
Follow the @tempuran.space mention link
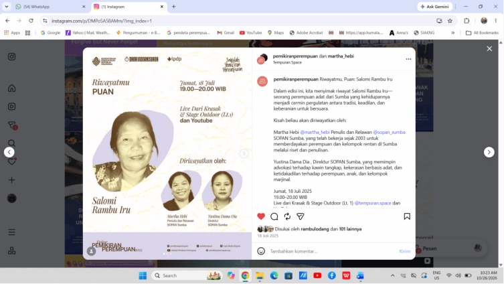tap(373, 203)
